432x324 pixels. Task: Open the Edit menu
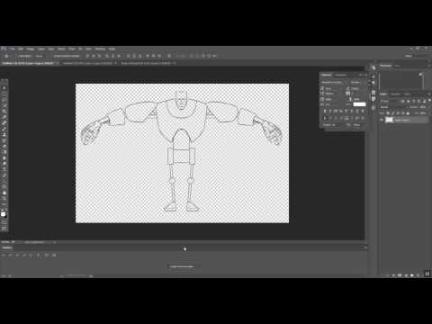[21, 49]
